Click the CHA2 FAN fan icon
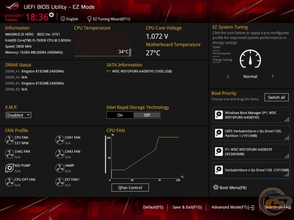Viewport: 294px width, 220px height. [x=9, y=154]
